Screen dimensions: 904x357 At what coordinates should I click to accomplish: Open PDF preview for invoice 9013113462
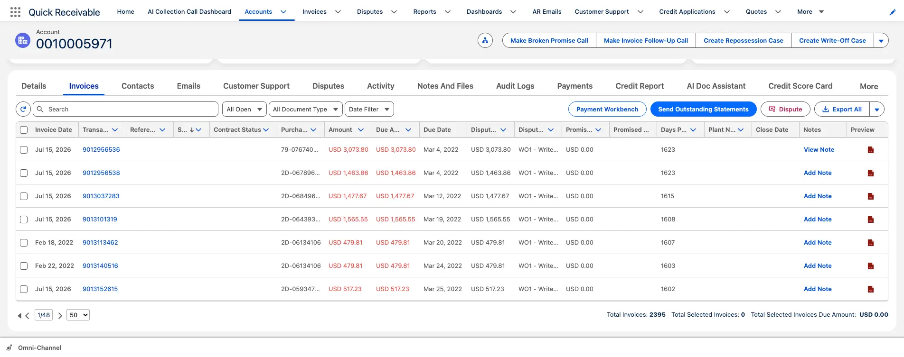pyautogui.click(x=871, y=243)
